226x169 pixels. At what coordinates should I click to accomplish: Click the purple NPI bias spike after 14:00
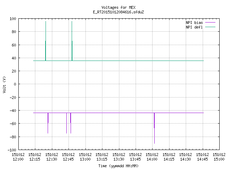pyautogui.click(x=154, y=128)
